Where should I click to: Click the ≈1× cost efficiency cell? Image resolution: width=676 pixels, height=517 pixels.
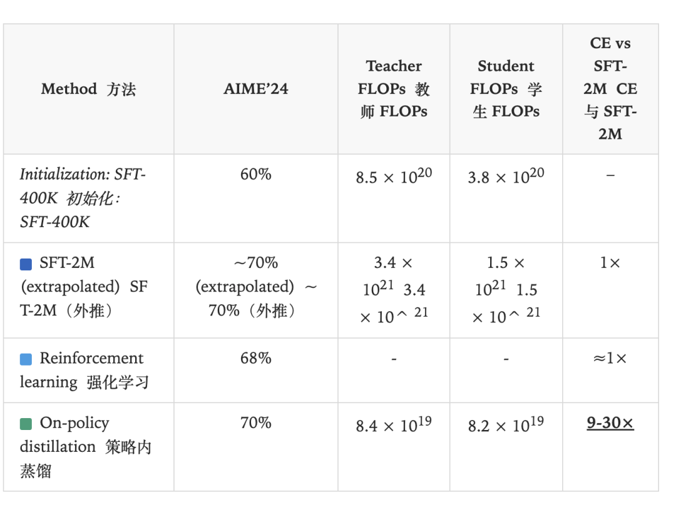pos(610,358)
